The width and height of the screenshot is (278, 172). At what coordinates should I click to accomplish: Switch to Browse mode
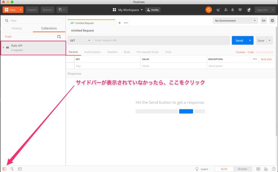coord(242,169)
